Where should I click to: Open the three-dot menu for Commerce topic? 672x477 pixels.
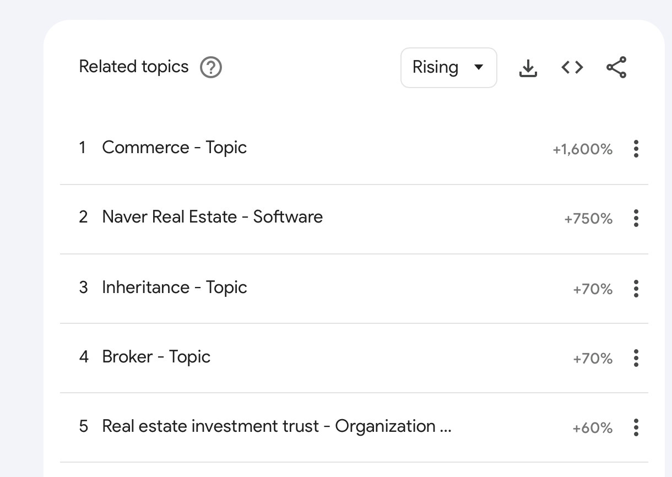636,149
